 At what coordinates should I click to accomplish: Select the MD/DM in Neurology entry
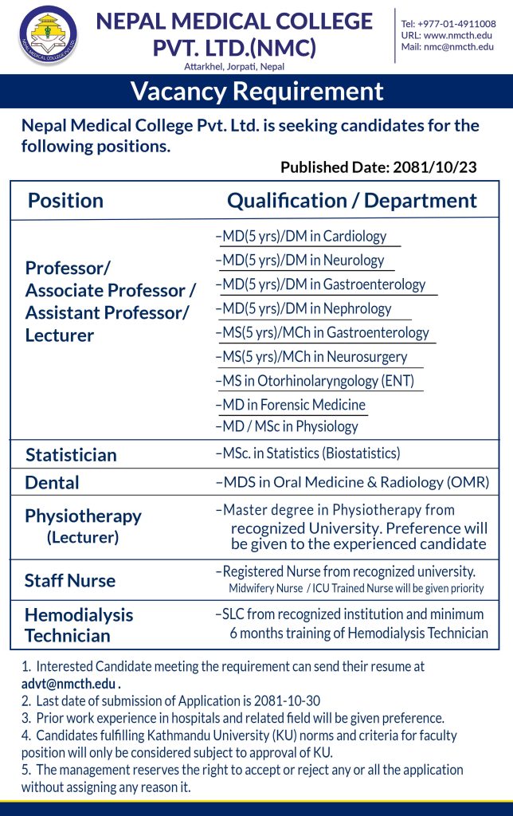point(303,261)
